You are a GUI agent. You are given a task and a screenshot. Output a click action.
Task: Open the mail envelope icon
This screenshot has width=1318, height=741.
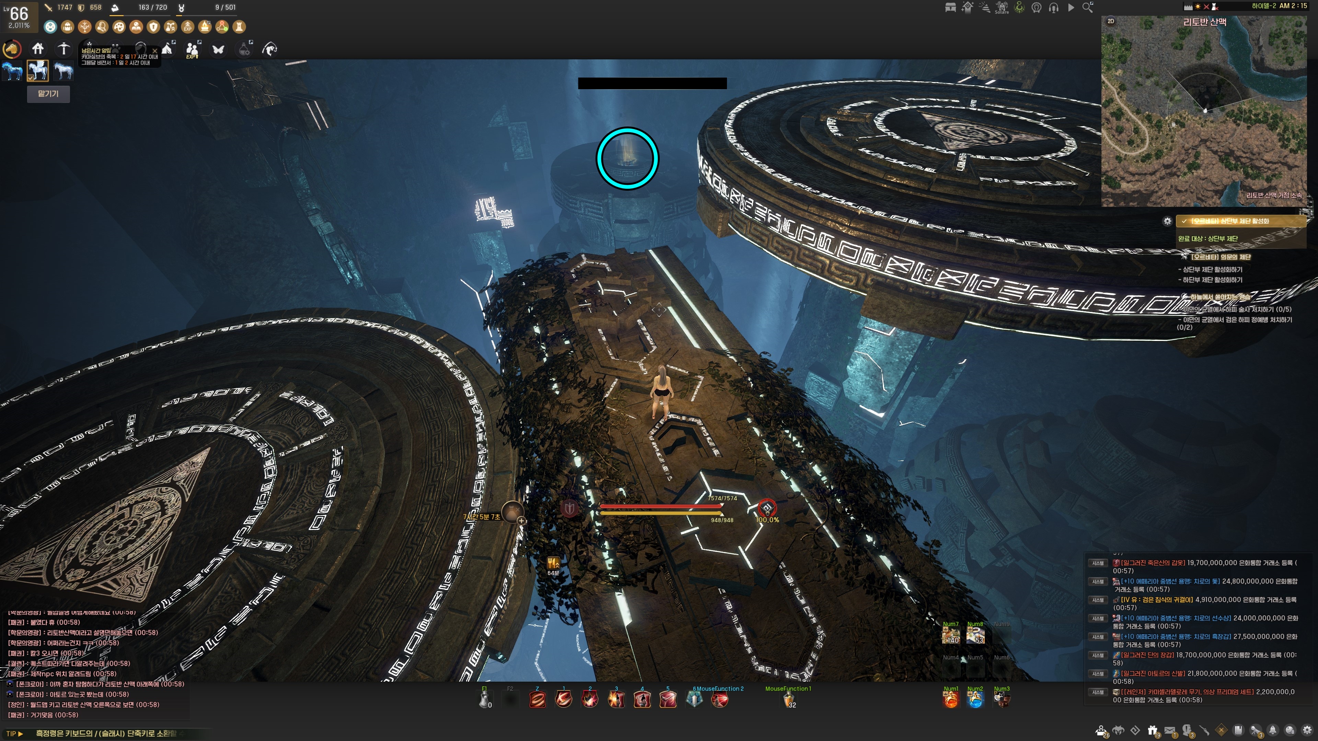[x=1170, y=730]
